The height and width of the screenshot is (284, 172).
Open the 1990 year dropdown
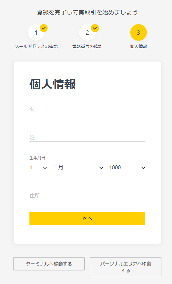tap(127, 168)
